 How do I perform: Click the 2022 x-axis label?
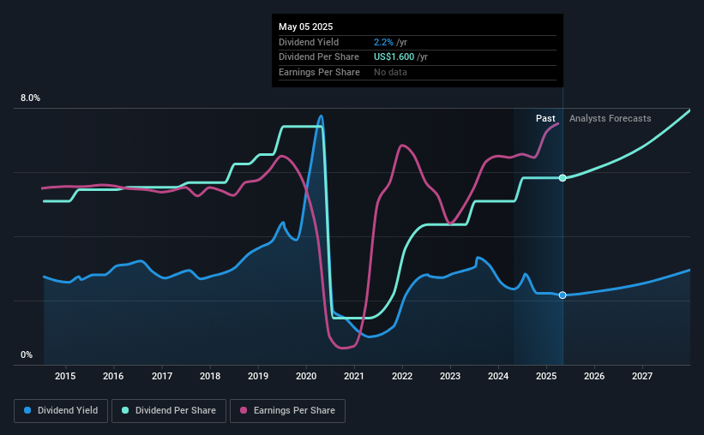(402, 376)
